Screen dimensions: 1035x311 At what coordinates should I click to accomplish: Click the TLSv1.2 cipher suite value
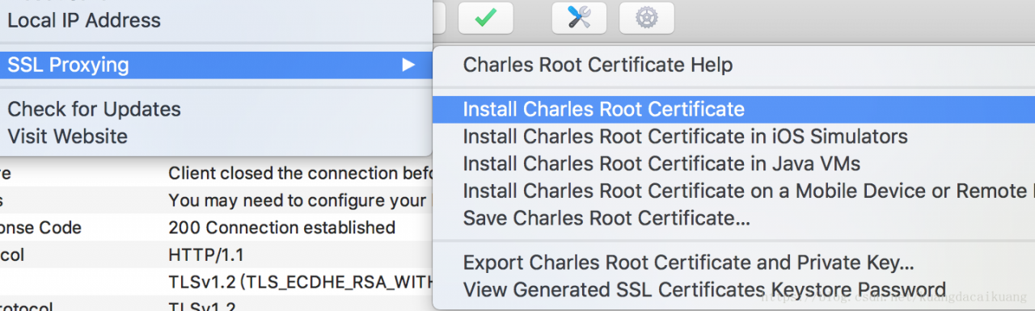tap(301, 282)
